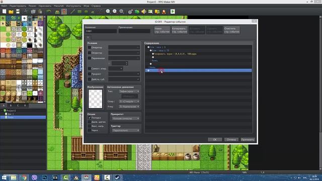The image size is (322, 181).
Task: Check the Через option
Action: click(x=90, y=130)
